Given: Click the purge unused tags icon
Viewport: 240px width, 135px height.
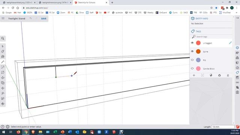Looking at the screenshot, I should pos(219,75).
